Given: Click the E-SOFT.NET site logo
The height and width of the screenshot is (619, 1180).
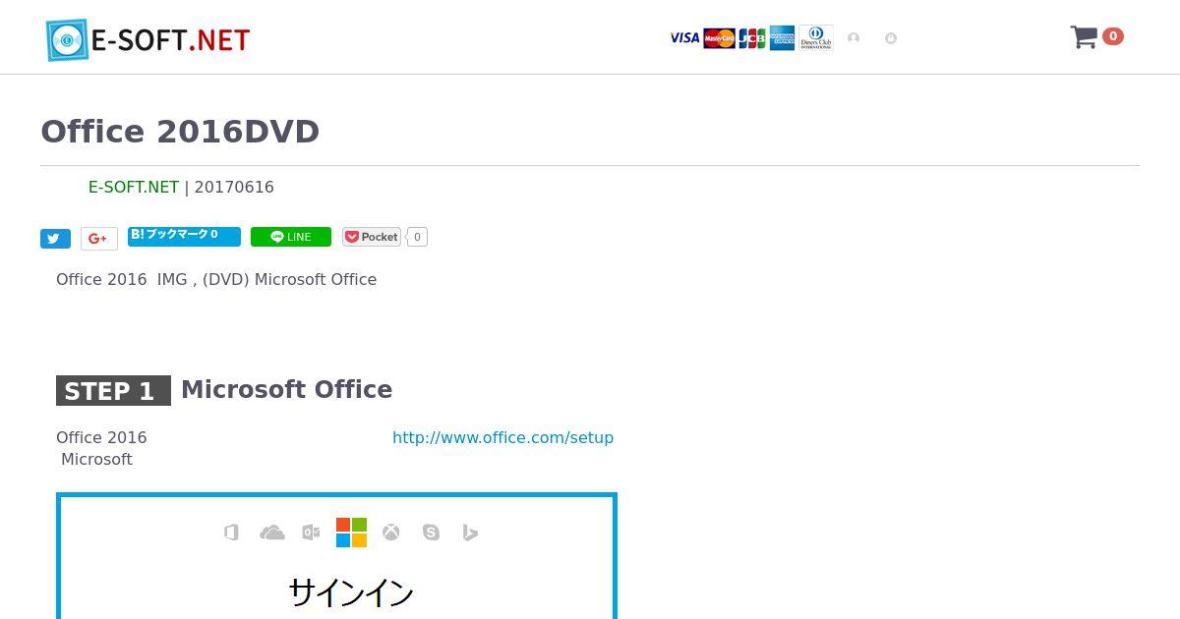Looking at the screenshot, I should pyautogui.click(x=147, y=39).
